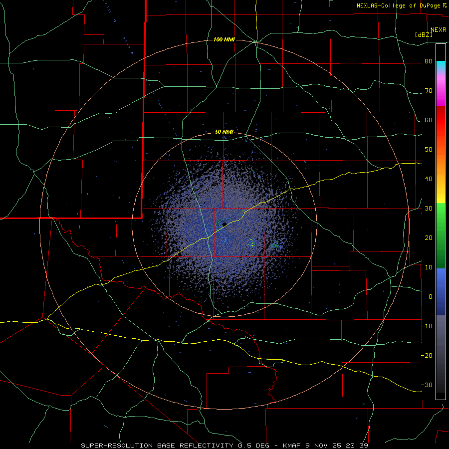Click the 40 value on the dBZ scale
Screen dimensions: 449x449
click(429, 179)
